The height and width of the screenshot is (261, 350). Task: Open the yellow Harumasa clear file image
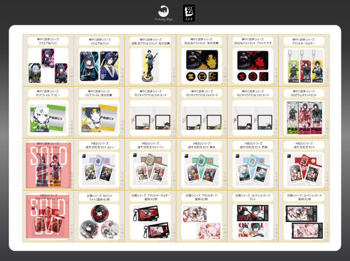(99, 118)
